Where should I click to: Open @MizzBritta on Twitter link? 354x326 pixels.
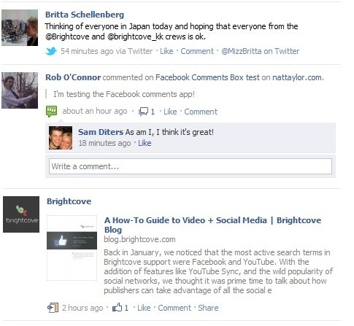pos(260,51)
